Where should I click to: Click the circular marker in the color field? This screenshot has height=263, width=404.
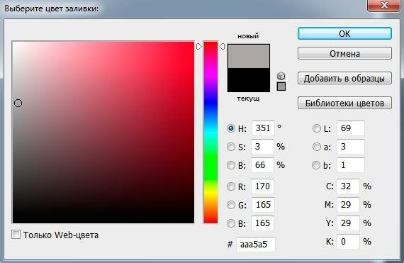(18, 103)
